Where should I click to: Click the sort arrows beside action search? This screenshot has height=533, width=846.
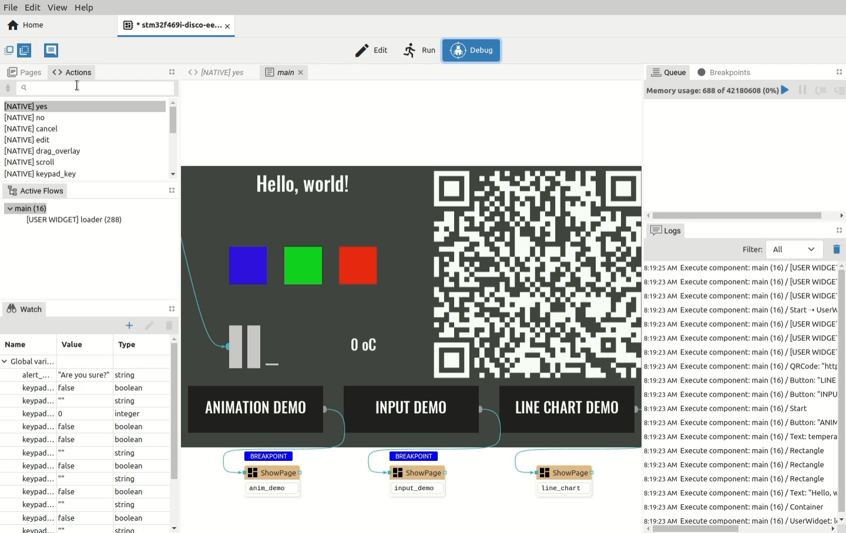click(8, 88)
